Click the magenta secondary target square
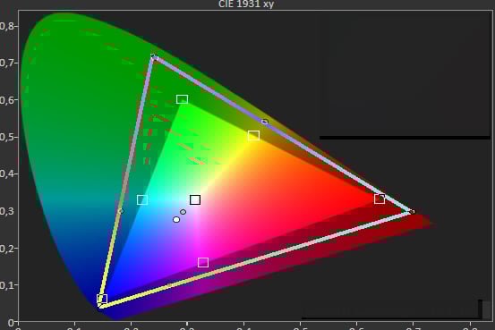 pos(203,263)
